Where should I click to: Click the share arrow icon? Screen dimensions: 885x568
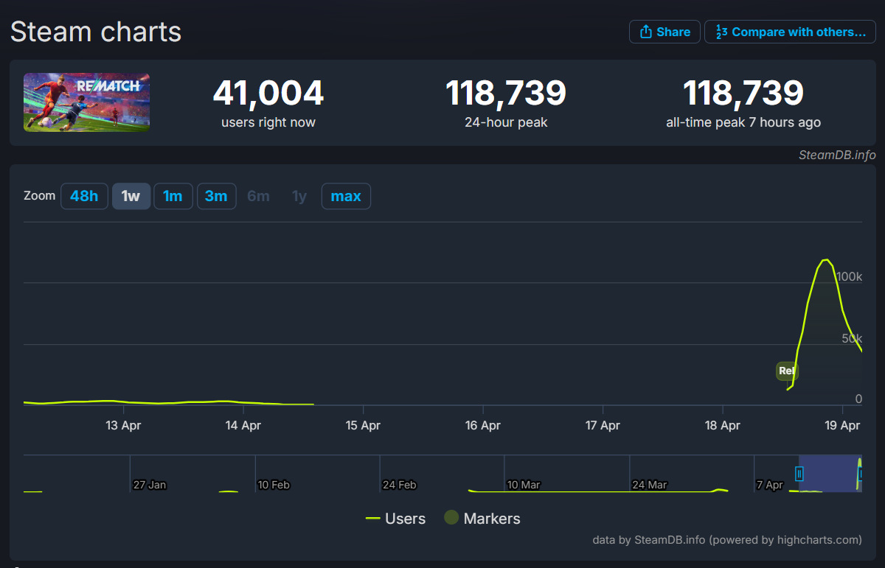pyautogui.click(x=645, y=32)
